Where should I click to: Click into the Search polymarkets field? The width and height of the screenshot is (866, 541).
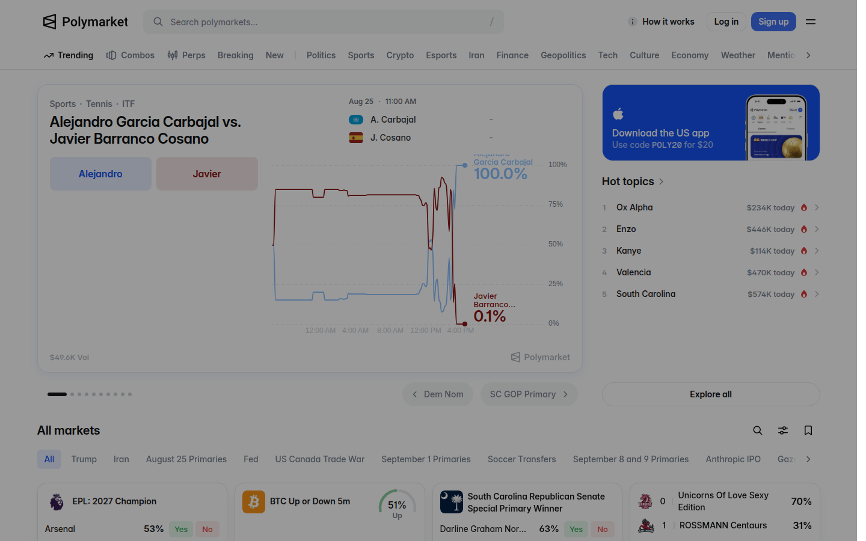point(324,22)
